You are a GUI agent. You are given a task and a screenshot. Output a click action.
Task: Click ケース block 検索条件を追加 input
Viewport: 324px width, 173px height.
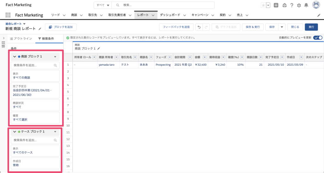pyautogui.click(x=35, y=140)
